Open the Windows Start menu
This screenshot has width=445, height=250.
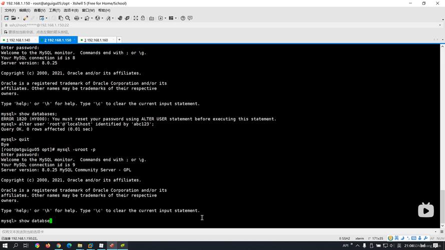5,245
